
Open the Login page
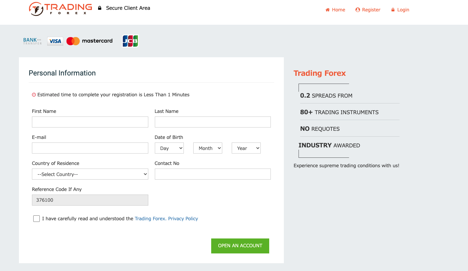click(400, 10)
